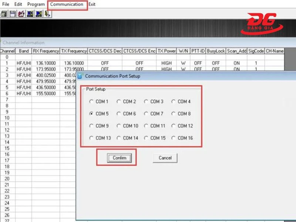
Task: Click the Communication Port Setup title icon
Action: pos(80,76)
